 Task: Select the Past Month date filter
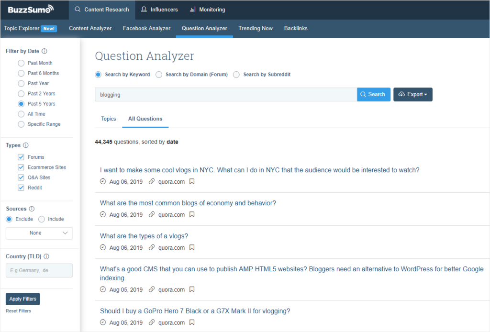click(x=21, y=63)
